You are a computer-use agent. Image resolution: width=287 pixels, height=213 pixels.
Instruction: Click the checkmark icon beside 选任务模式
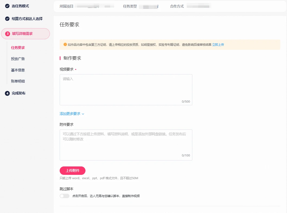7,6
